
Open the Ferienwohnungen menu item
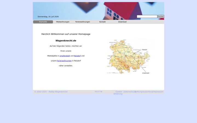click(x=83, y=22)
